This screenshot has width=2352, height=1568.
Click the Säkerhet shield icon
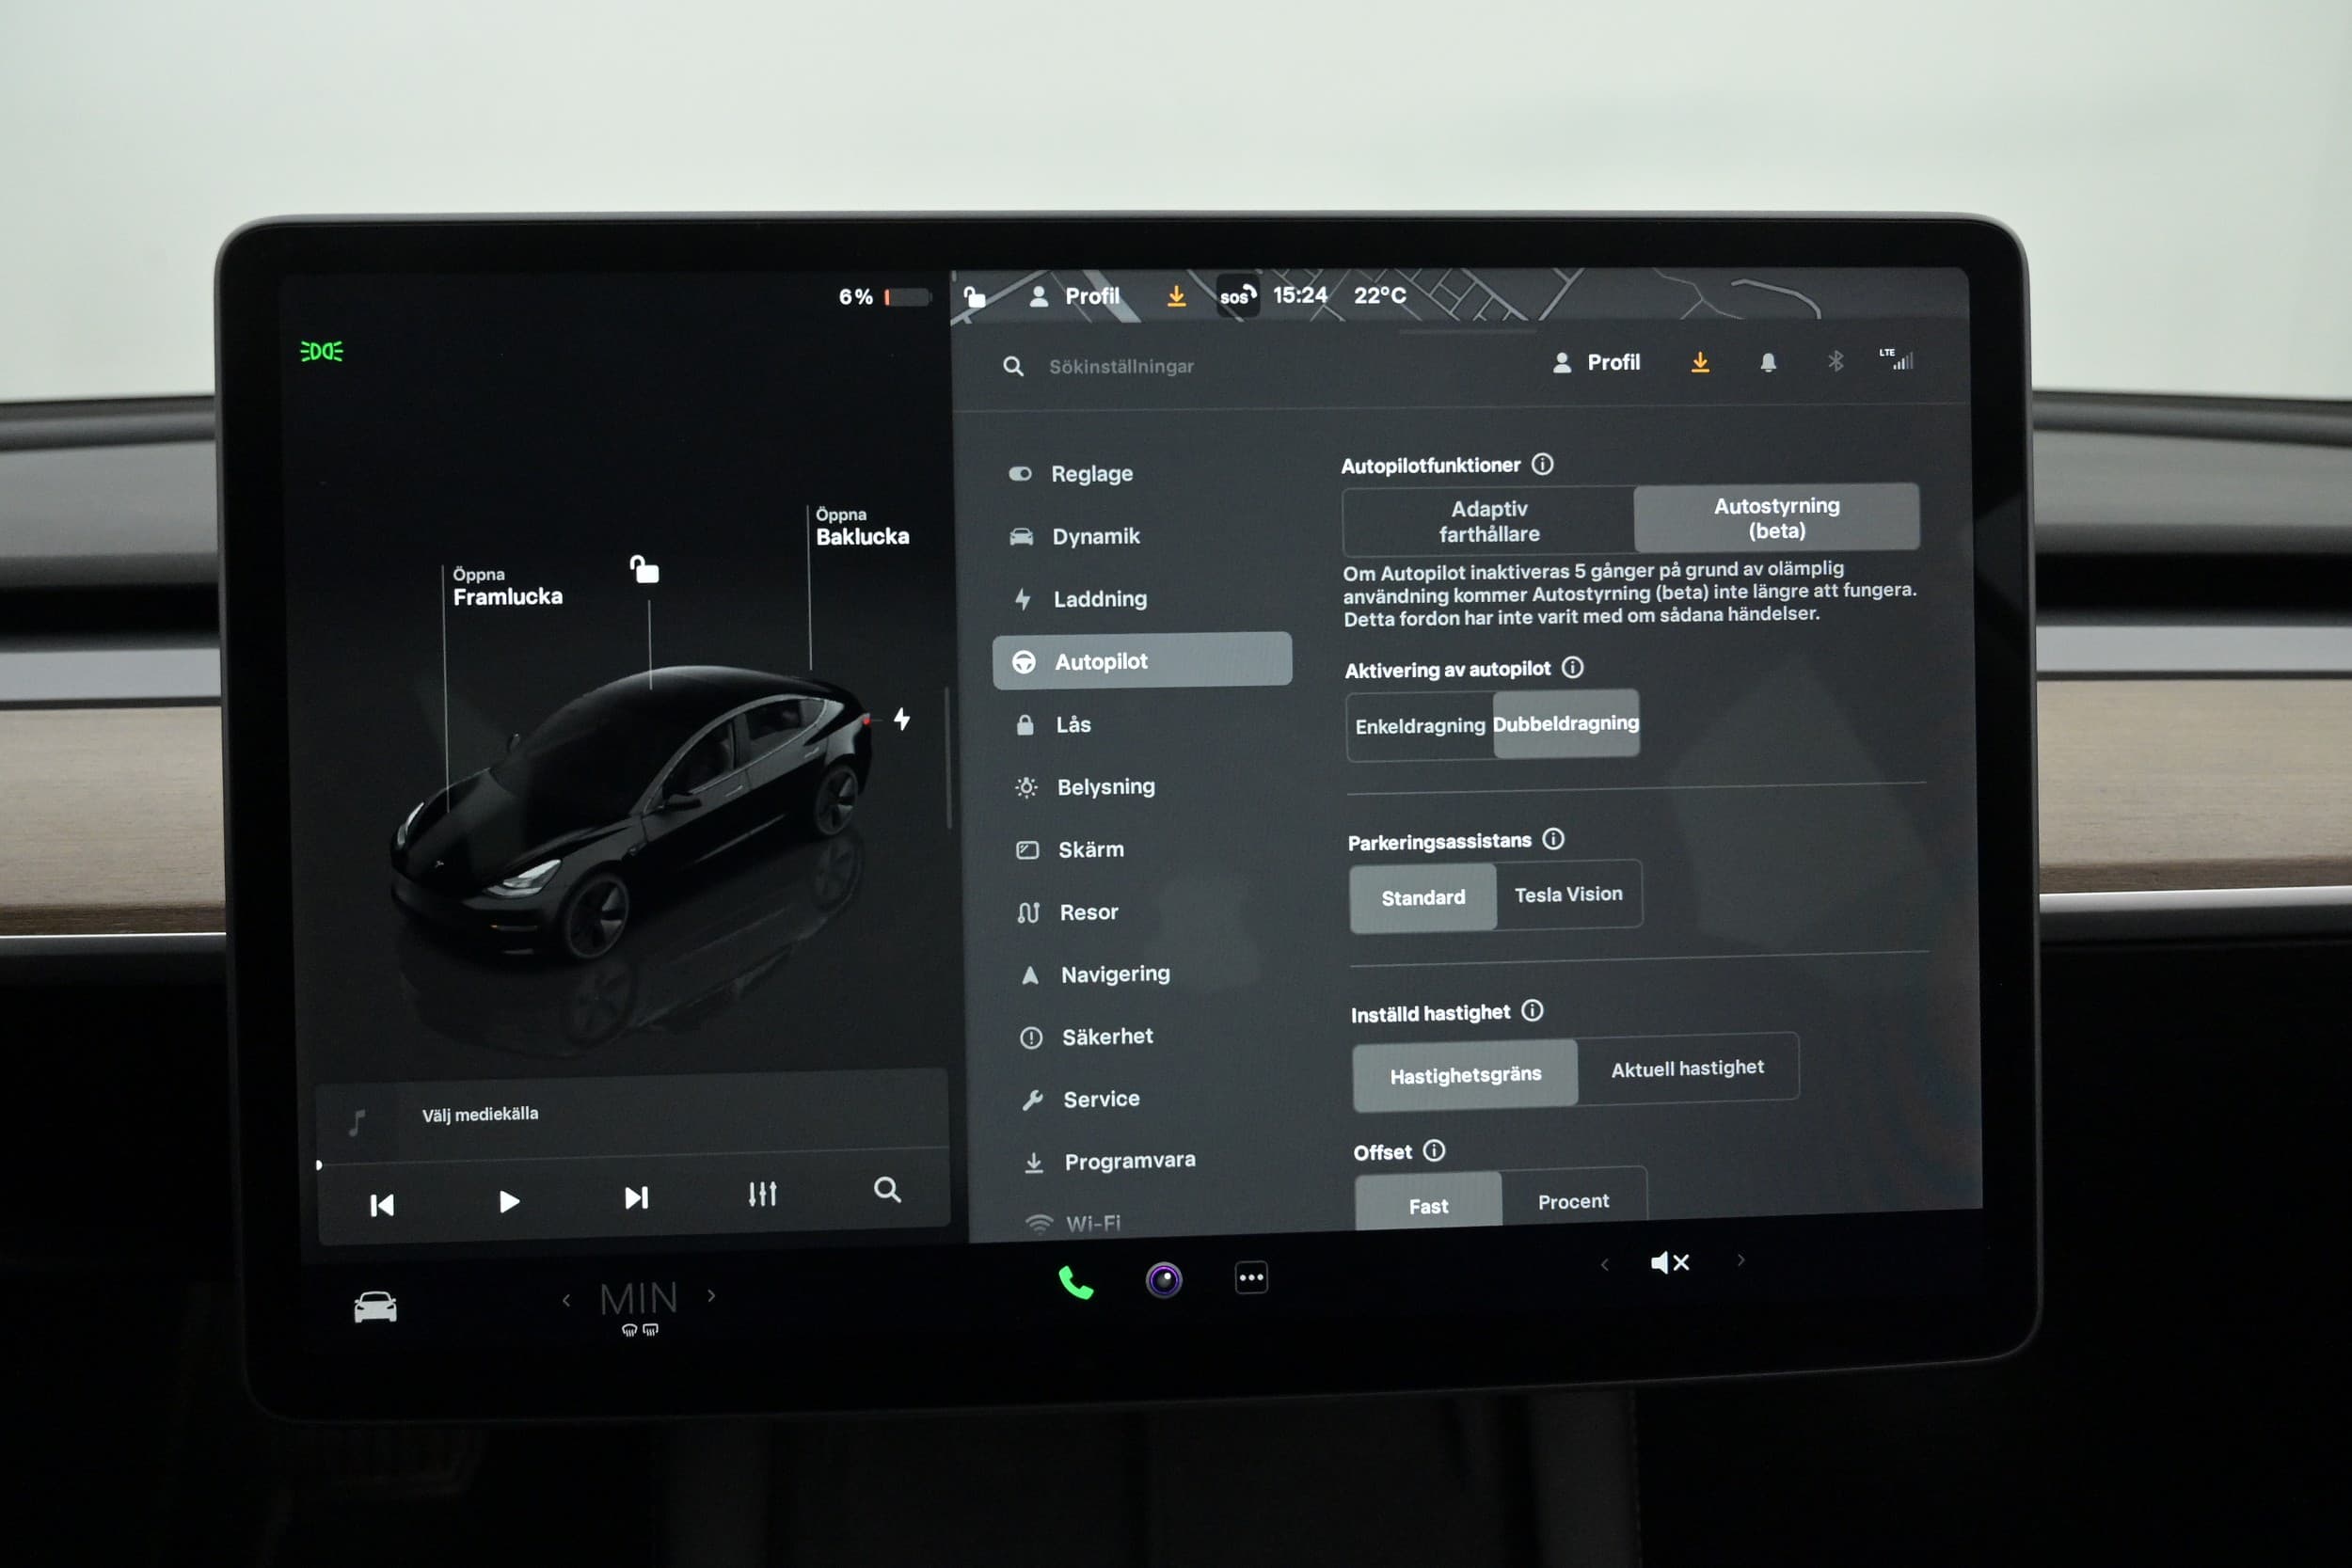(1020, 1035)
